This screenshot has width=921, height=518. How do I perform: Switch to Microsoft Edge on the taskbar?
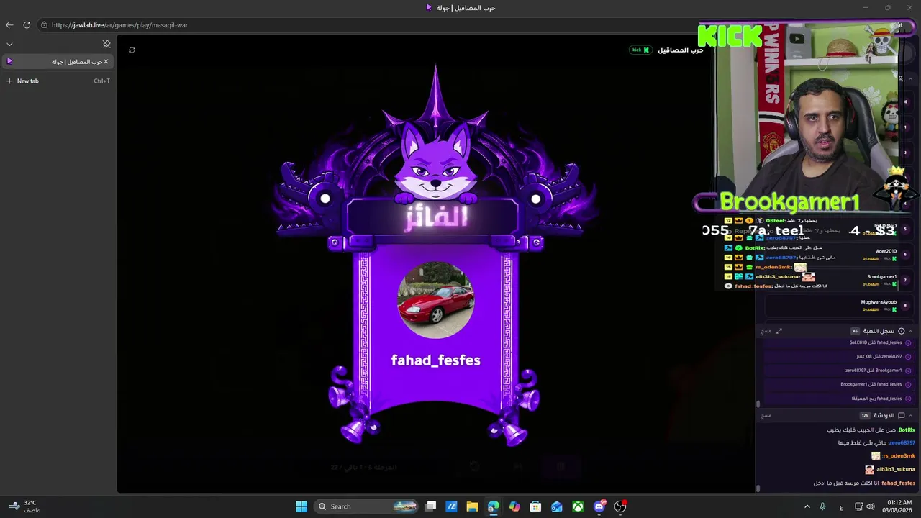[493, 506]
